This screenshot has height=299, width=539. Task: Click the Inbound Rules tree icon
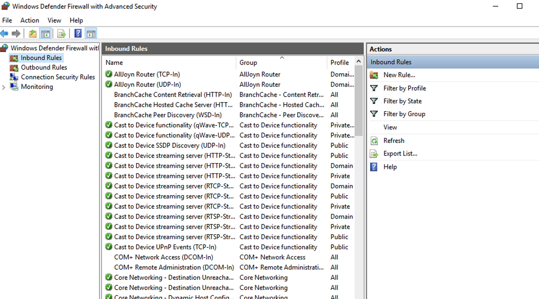pos(14,58)
